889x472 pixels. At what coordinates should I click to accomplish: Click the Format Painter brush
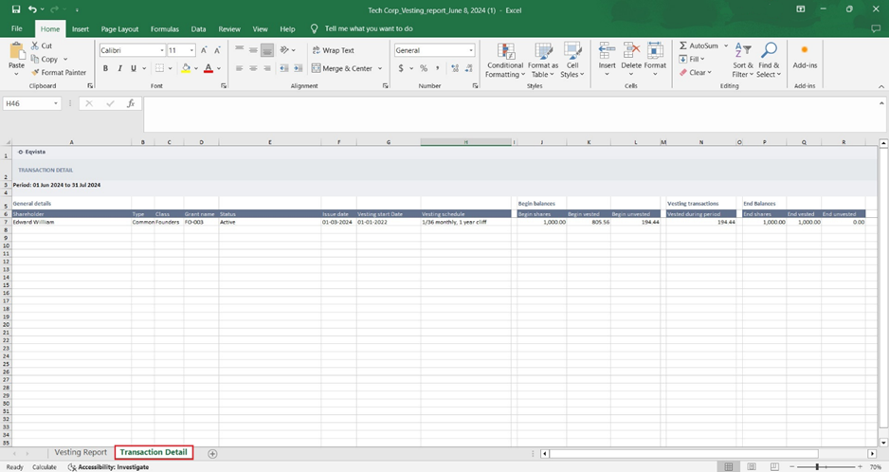coord(35,73)
